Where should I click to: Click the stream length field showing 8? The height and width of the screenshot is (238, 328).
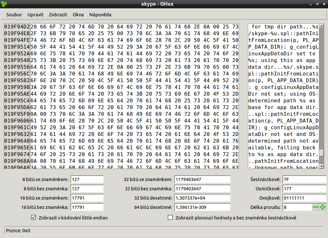pos(297,207)
